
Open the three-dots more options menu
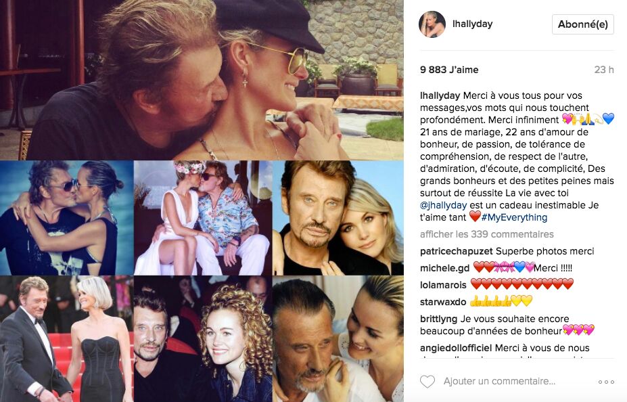click(x=606, y=382)
